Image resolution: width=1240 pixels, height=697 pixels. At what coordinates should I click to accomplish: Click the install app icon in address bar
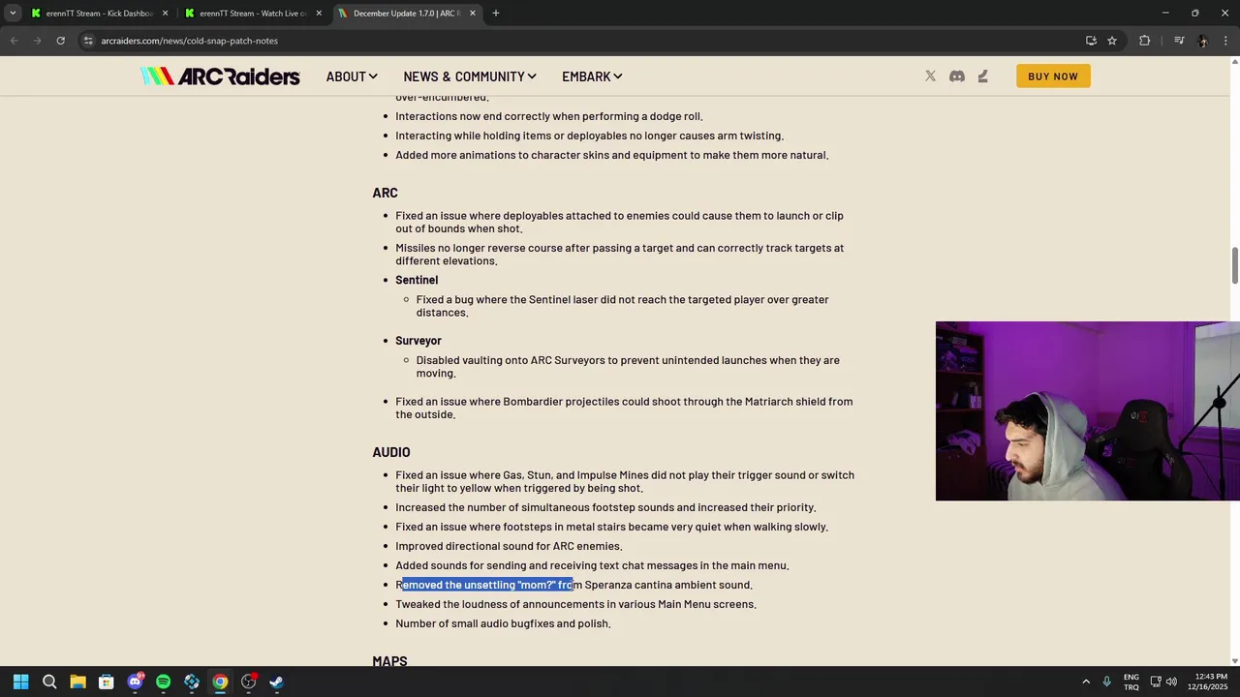[x=1091, y=41]
